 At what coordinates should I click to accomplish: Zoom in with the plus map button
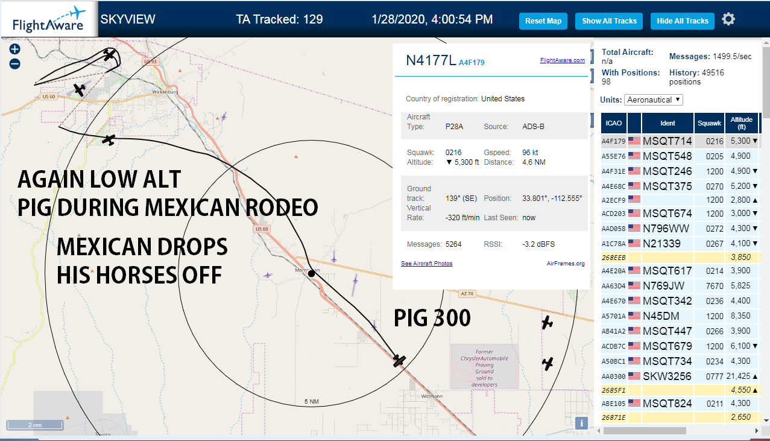[x=15, y=49]
